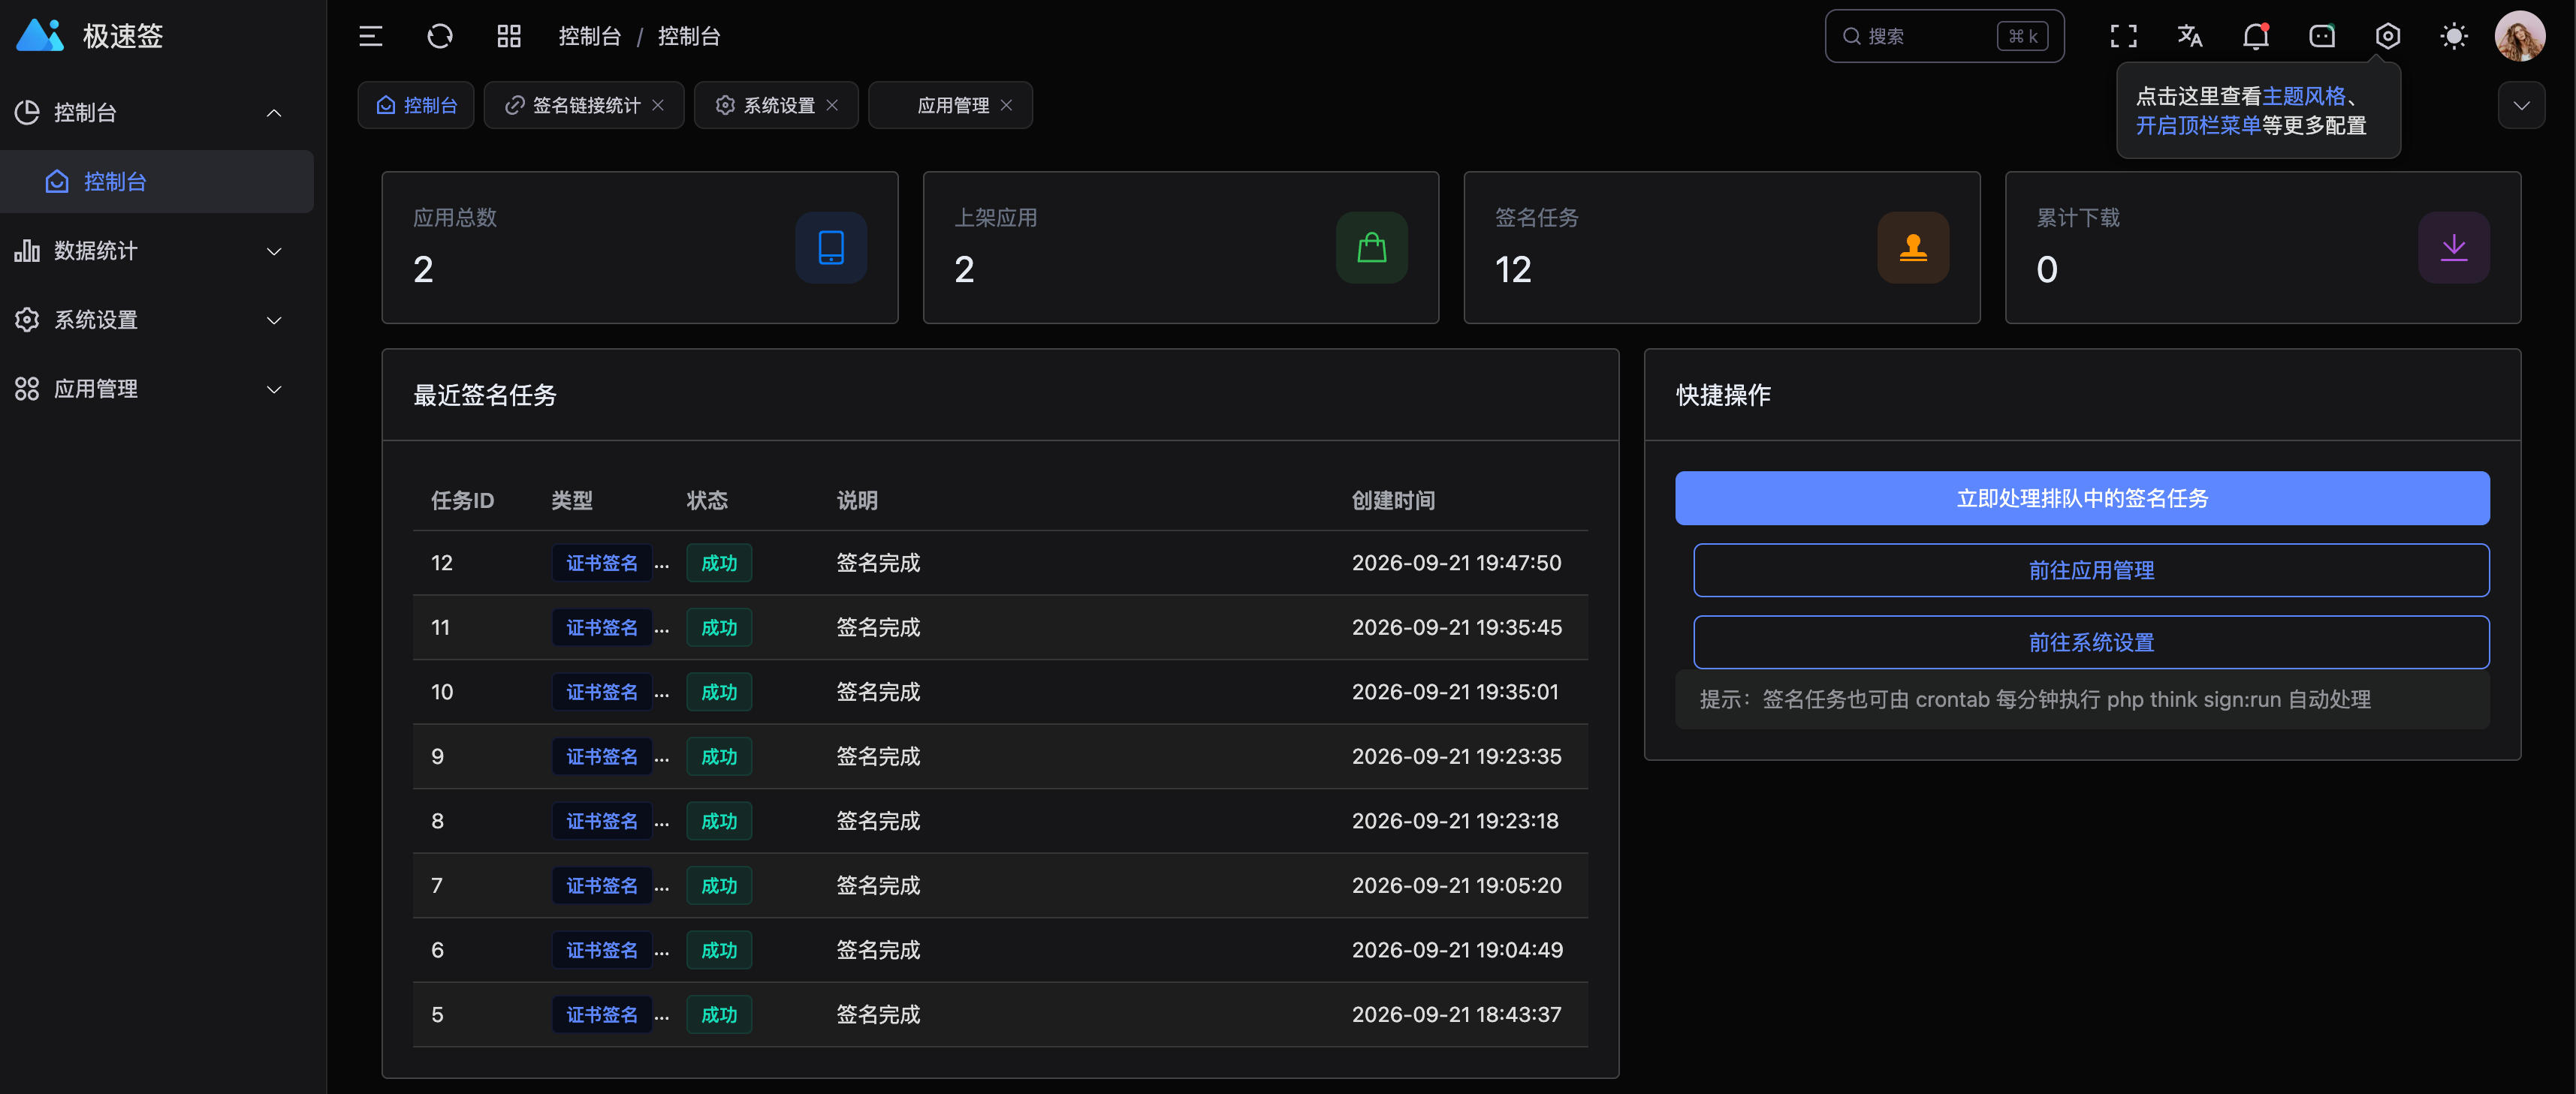2576x1094 pixels.
Task: Click the search box
Action: click(1944, 37)
